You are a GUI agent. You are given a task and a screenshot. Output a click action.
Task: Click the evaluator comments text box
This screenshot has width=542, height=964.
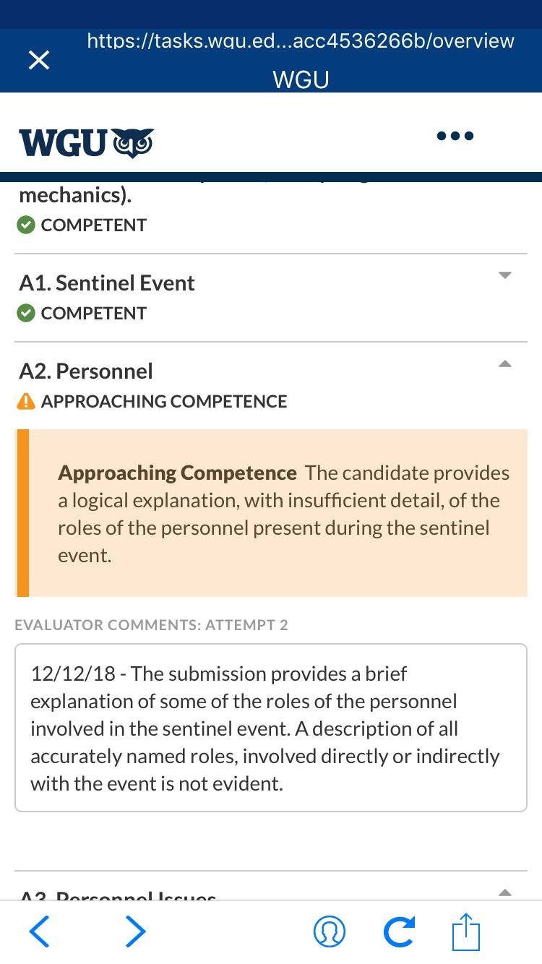point(271,728)
